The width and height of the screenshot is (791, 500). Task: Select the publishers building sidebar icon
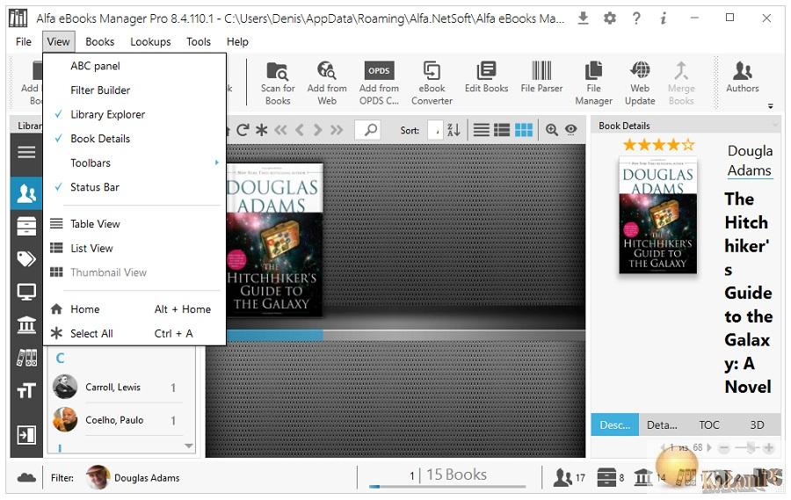[26, 324]
